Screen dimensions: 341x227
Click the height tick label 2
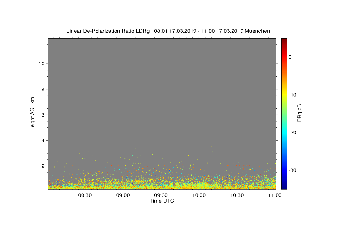(x=42, y=166)
